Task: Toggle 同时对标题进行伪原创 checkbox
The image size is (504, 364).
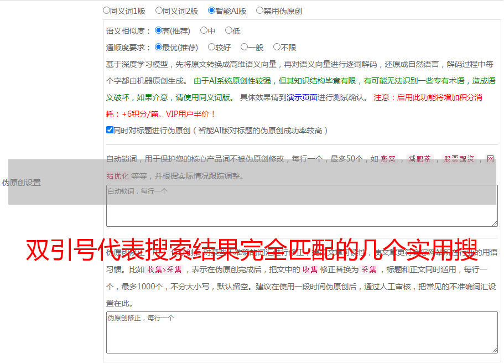Action: [x=110, y=130]
